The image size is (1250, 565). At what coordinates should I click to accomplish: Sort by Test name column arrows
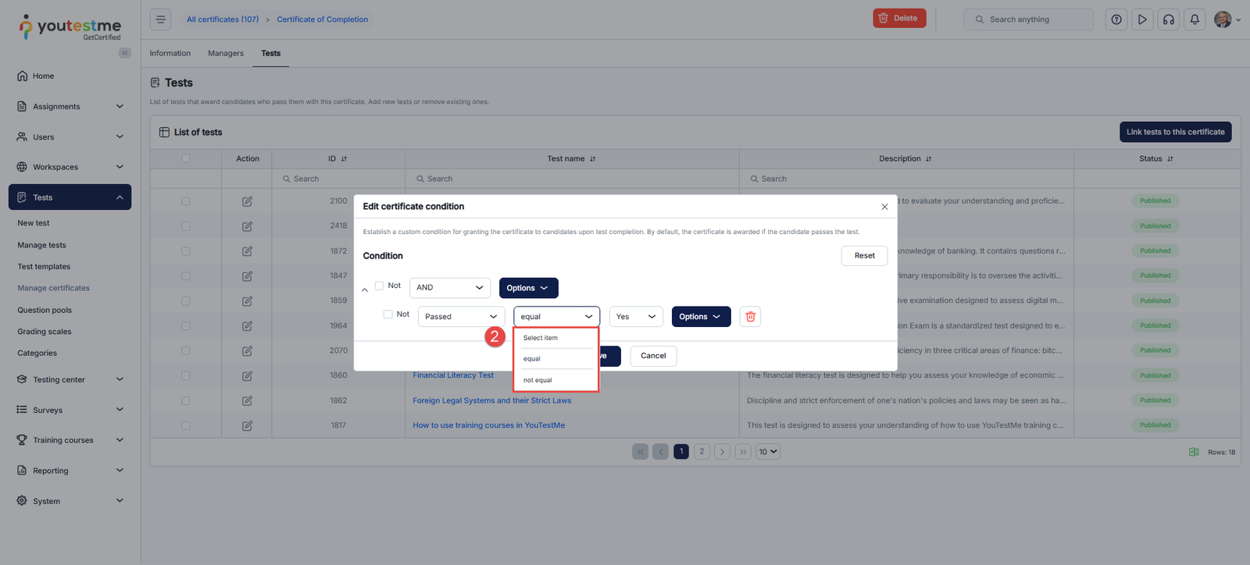click(x=593, y=159)
